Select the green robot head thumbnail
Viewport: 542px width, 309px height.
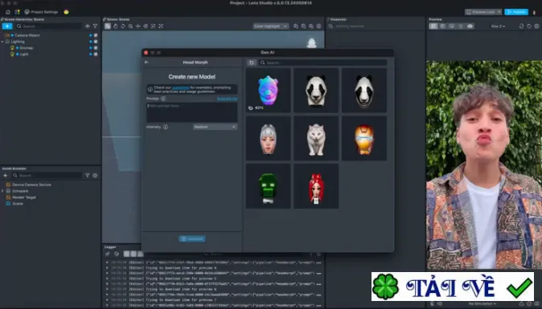coord(268,186)
